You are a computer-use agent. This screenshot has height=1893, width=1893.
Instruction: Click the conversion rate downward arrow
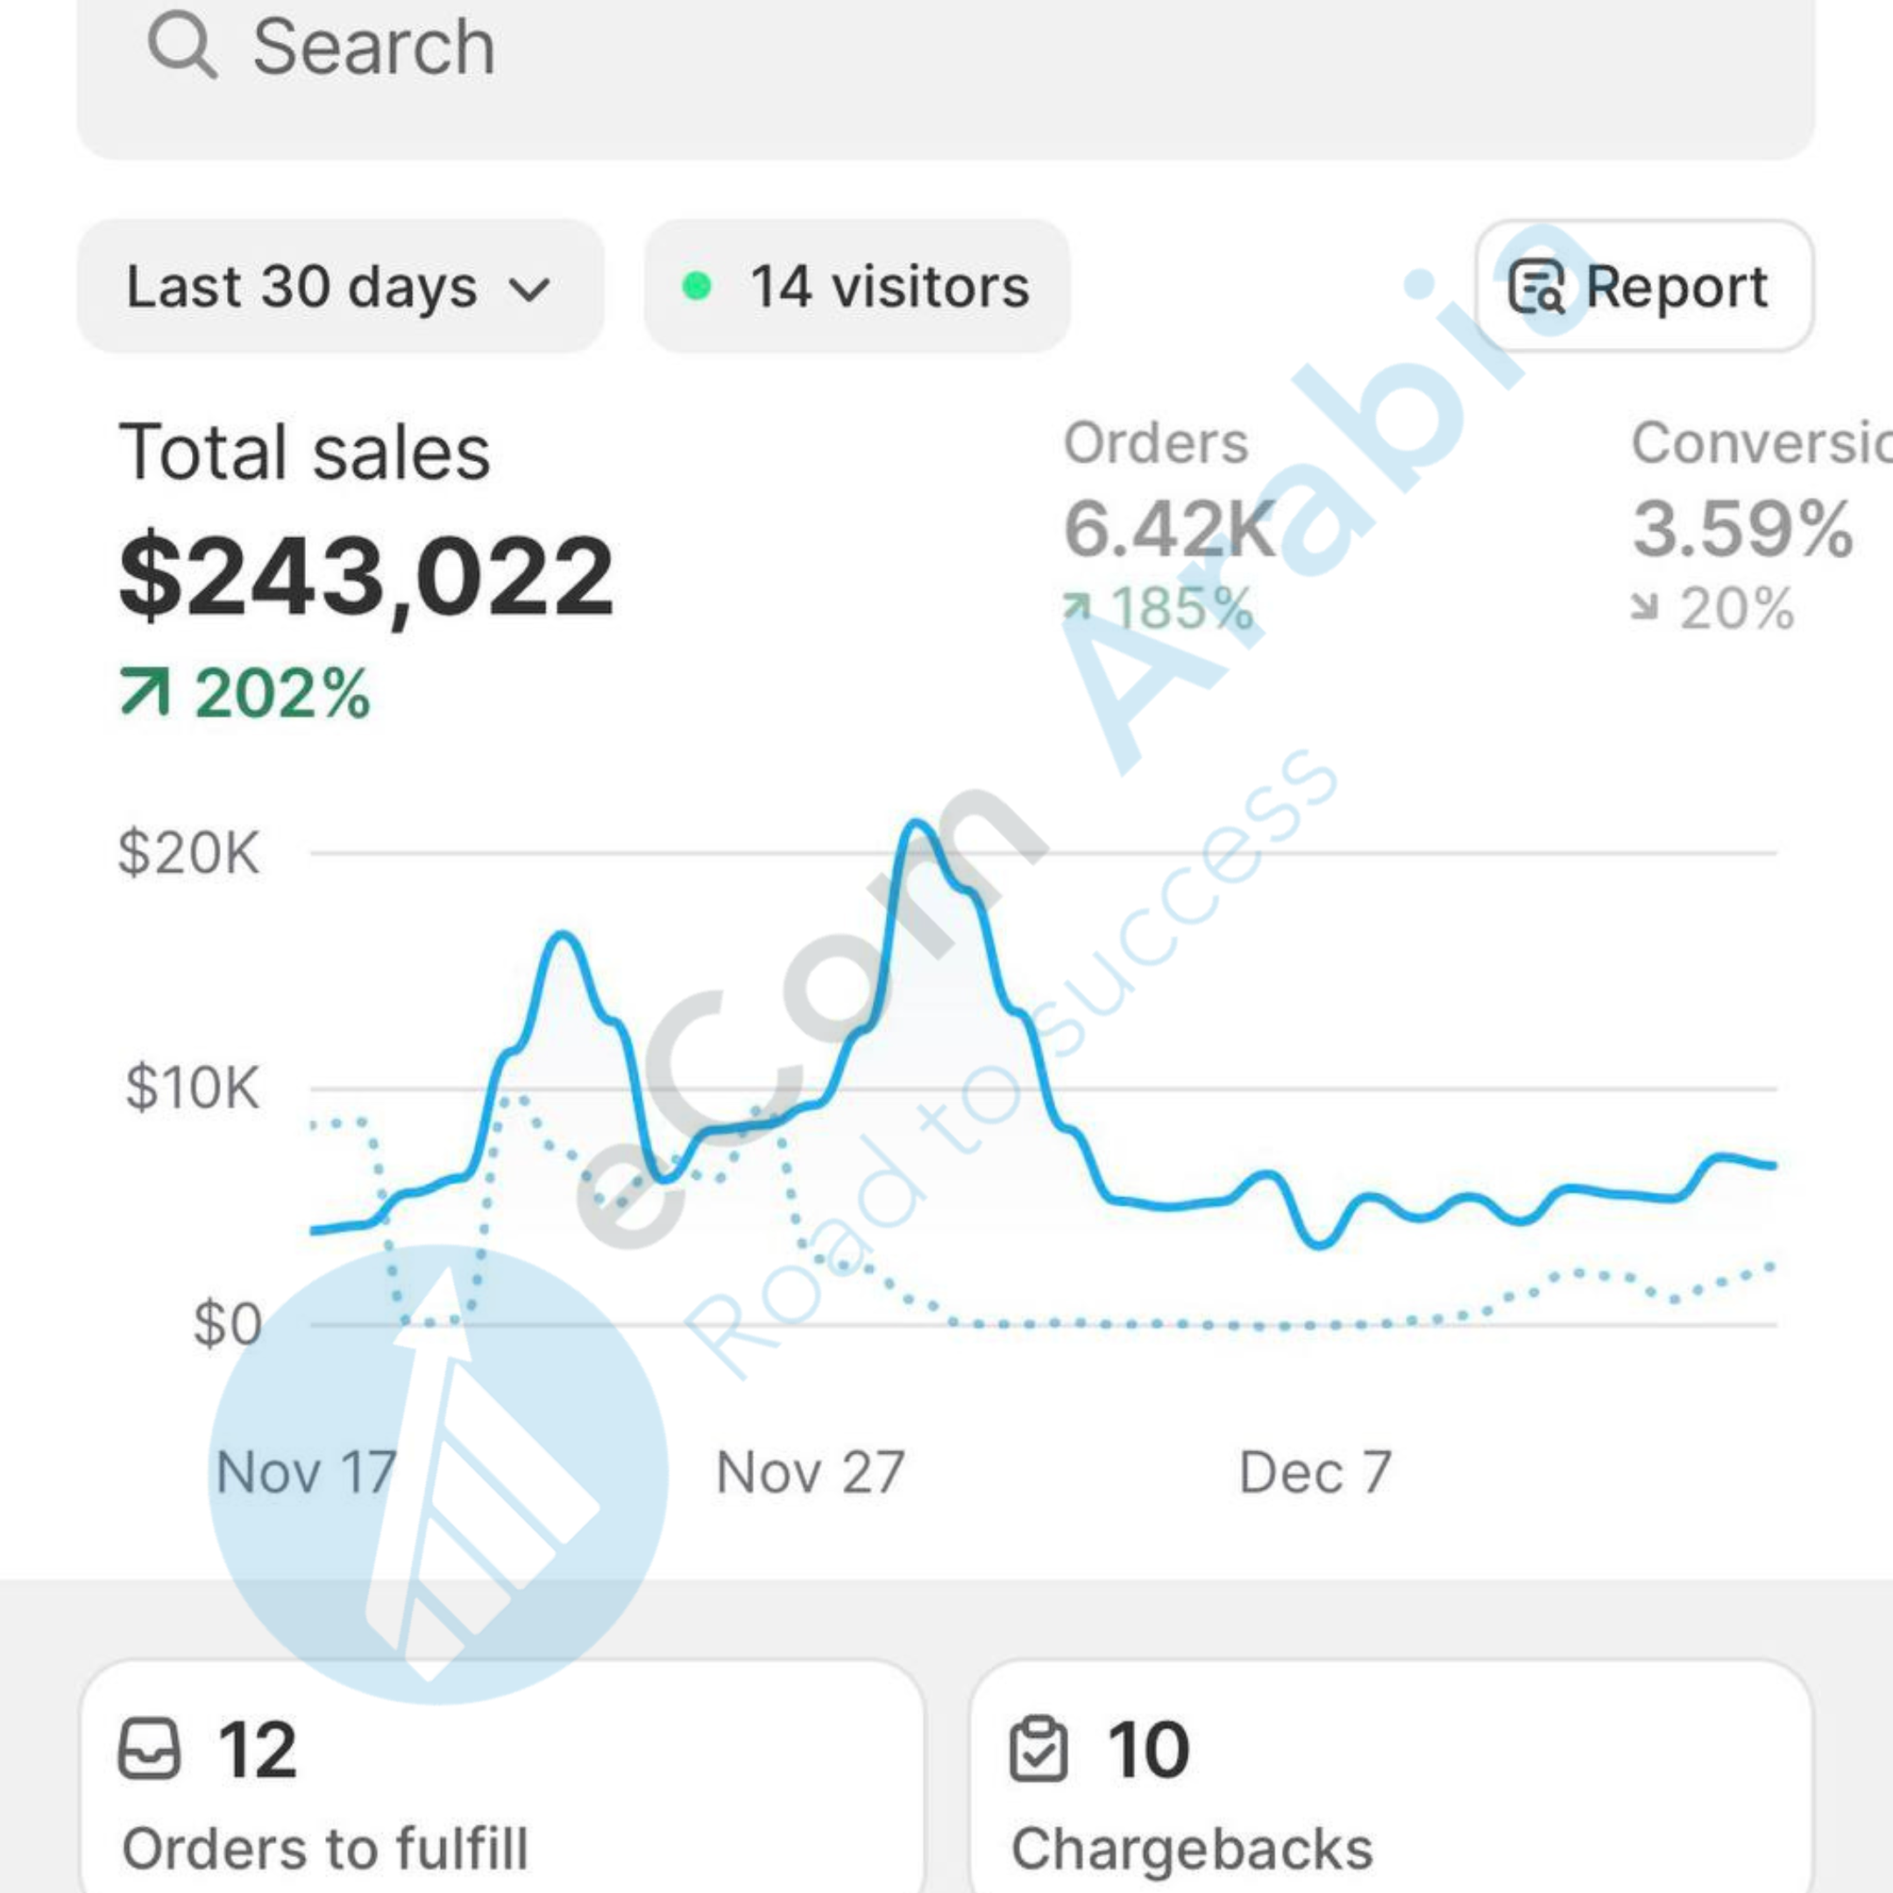[x=1644, y=607]
